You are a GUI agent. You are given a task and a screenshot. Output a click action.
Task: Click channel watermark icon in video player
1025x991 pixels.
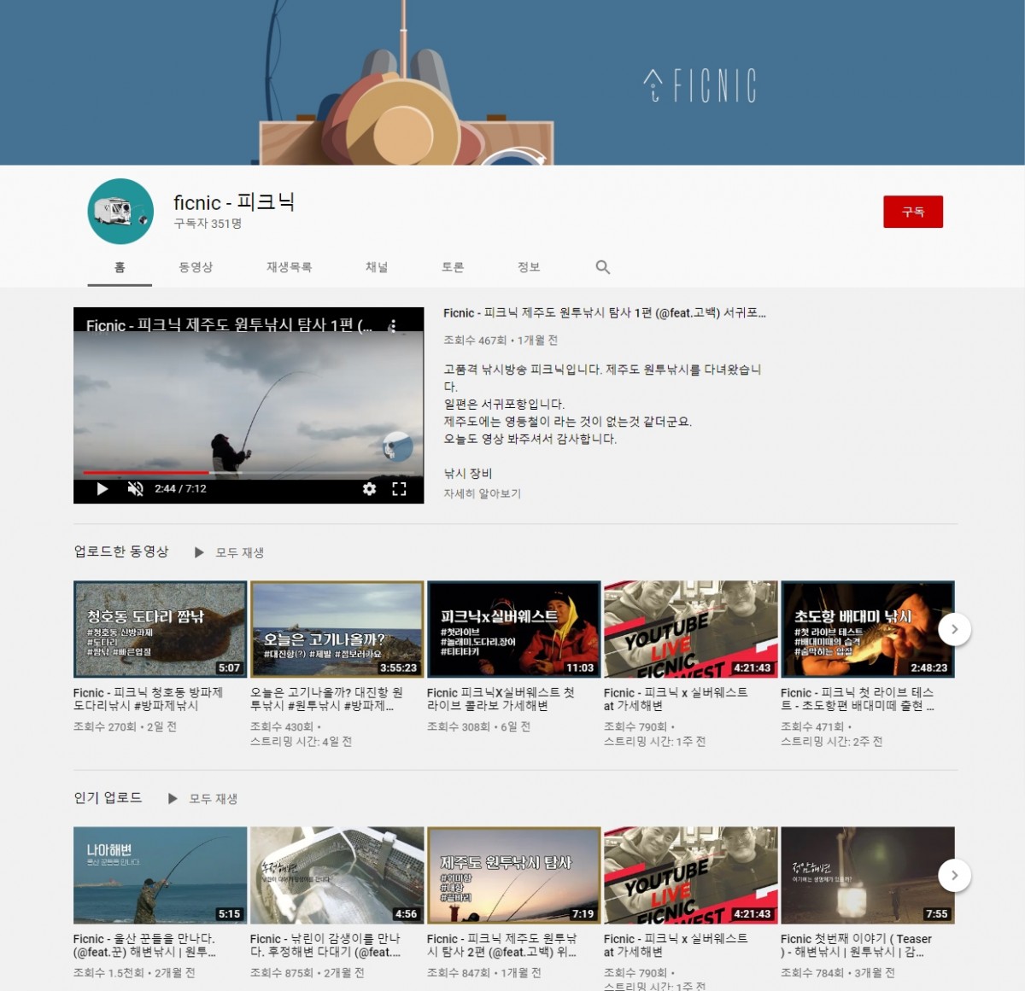(x=397, y=446)
